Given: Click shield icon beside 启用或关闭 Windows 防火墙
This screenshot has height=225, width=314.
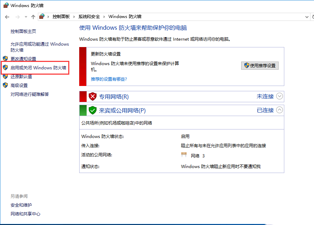Looking at the screenshot, I should 5,68.
